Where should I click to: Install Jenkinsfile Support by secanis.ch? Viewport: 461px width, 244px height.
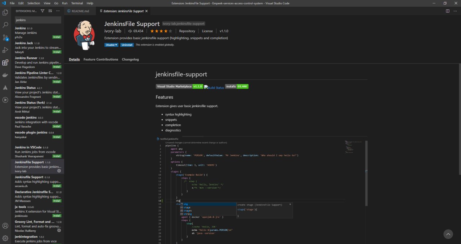[x=57, y=186]
